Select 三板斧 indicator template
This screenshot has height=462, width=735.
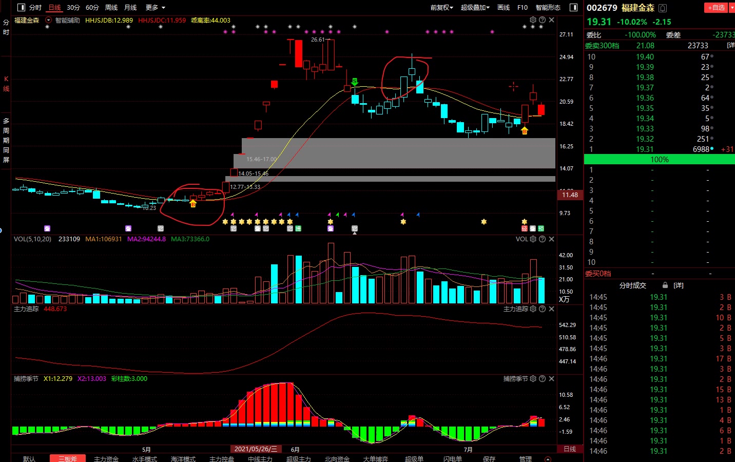(68, 459)
